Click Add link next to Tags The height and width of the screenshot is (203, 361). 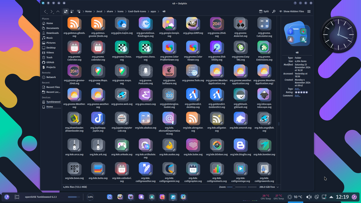tap(297, 89)
